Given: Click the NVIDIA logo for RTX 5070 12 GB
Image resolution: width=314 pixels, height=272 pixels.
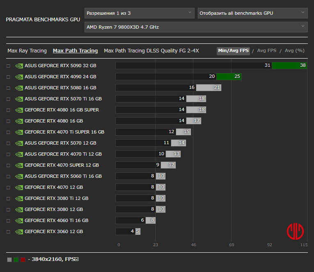Looking at the screenshot, I should coord(19,143).
